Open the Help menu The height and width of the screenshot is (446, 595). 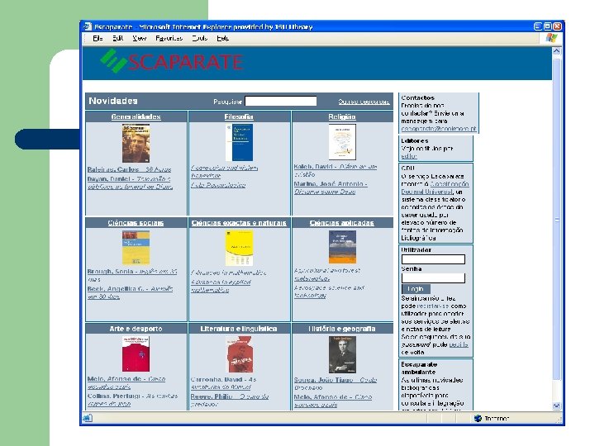(x=223, y=38)
